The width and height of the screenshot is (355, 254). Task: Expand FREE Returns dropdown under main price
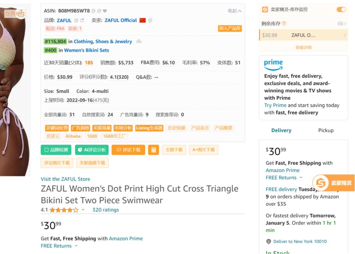point(76,246)
